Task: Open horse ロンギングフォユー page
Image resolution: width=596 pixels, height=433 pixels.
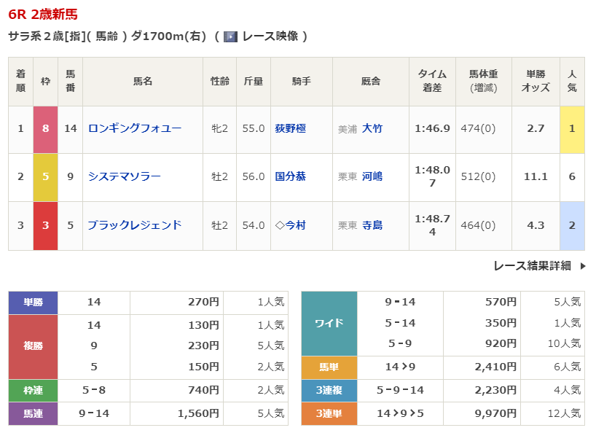Action: pyautogui.click(x=134, y=128)
